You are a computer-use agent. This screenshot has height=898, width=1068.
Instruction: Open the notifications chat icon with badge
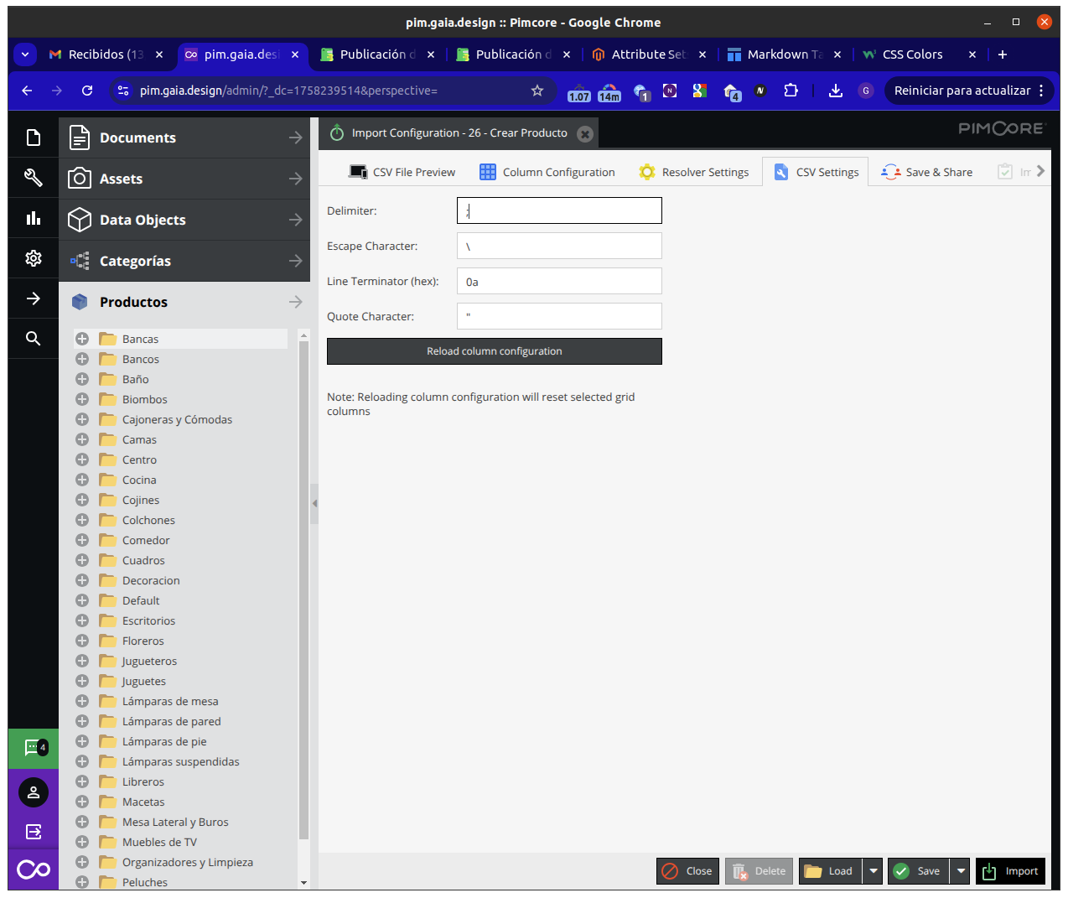click(x=34, y=748)
